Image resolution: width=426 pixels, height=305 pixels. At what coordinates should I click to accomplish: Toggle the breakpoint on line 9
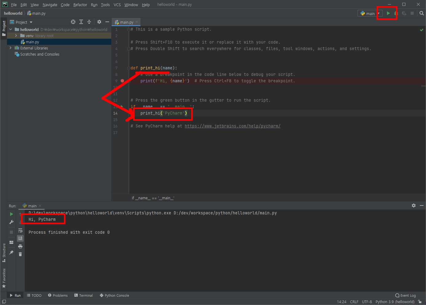(122, 81)
